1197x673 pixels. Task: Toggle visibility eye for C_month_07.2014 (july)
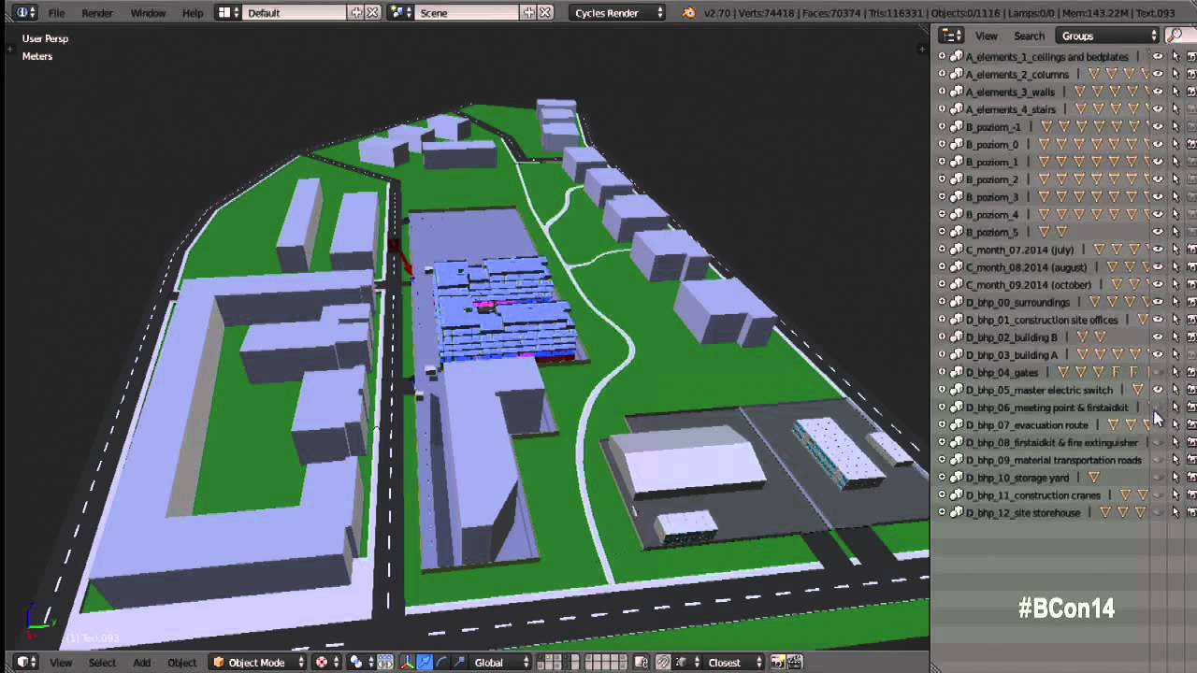click(x=1158, y=250)
